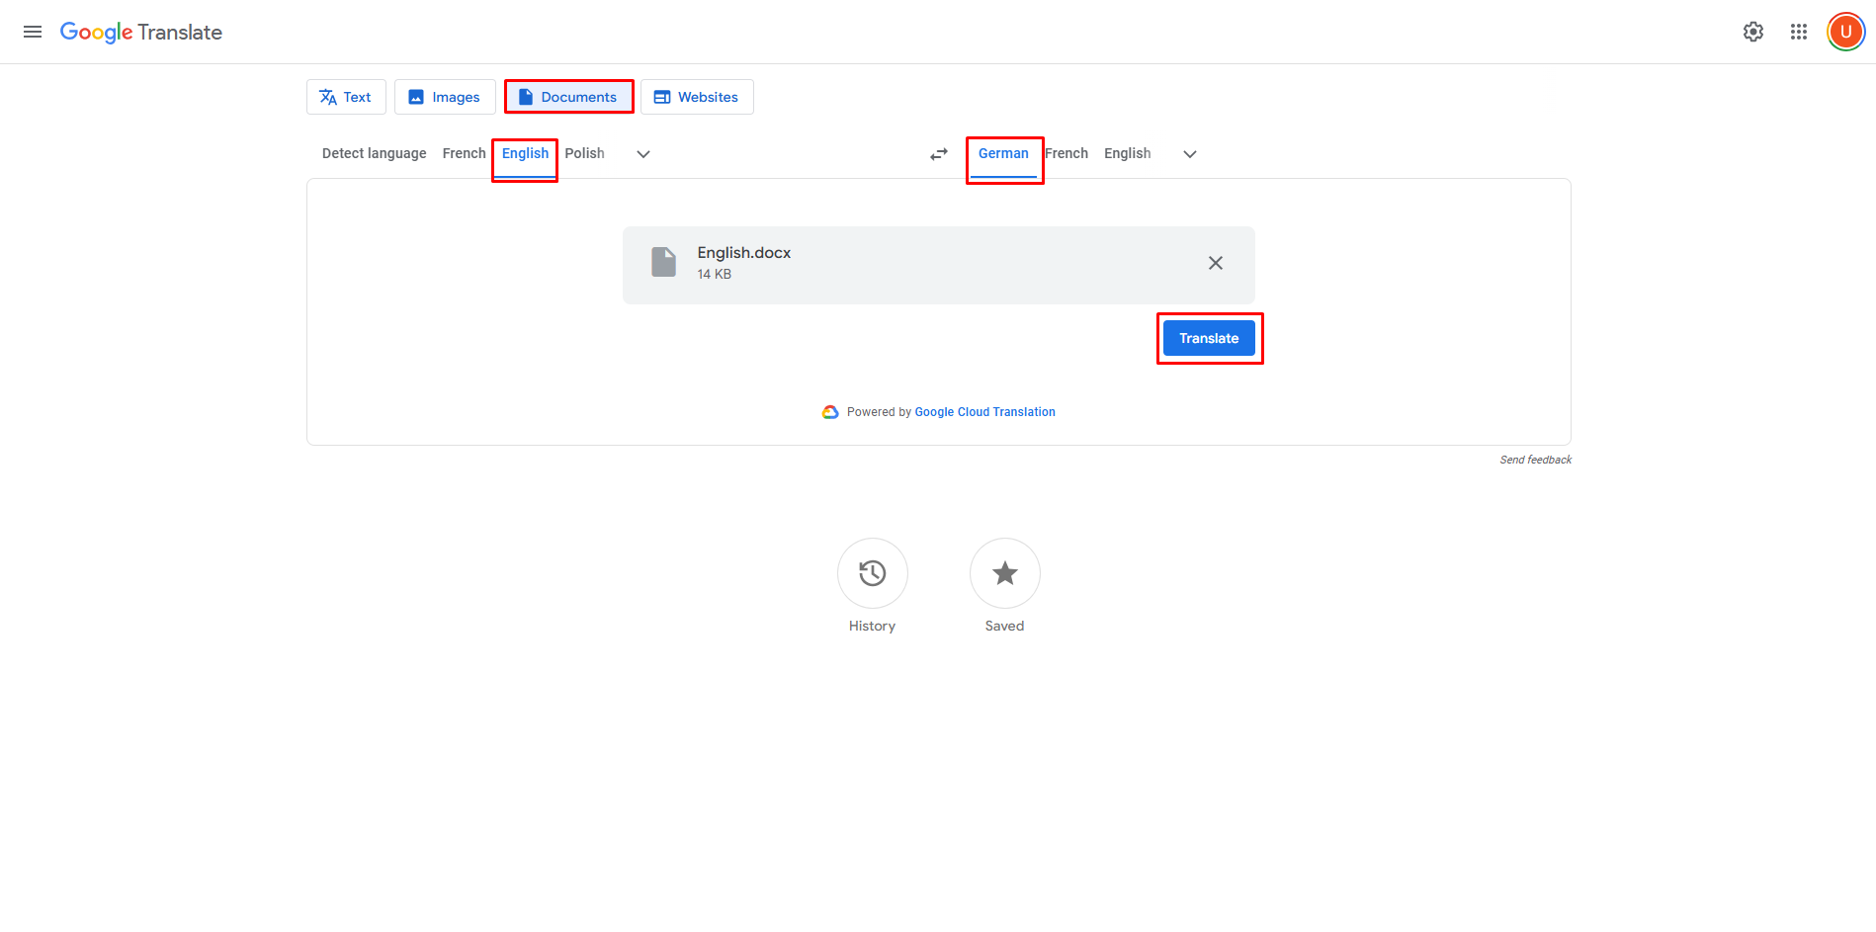
Task: Choose the Images translation mode
Action: [444, 97]
